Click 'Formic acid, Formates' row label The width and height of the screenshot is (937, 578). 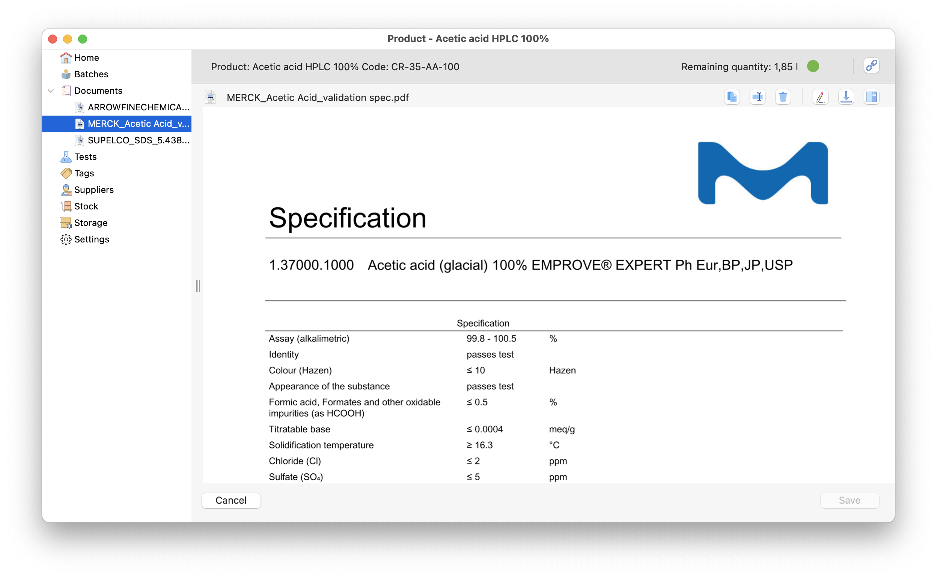pos(354,408)
